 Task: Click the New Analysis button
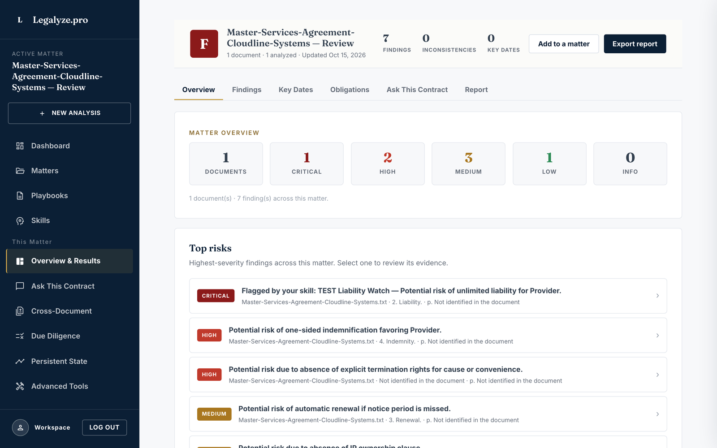pyautogui.click(x=69, y=113)
